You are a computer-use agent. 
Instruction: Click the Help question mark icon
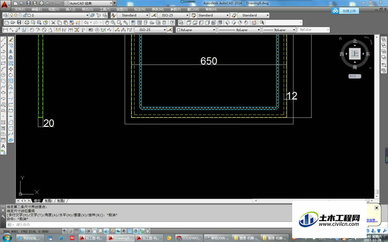pos(172,22)
